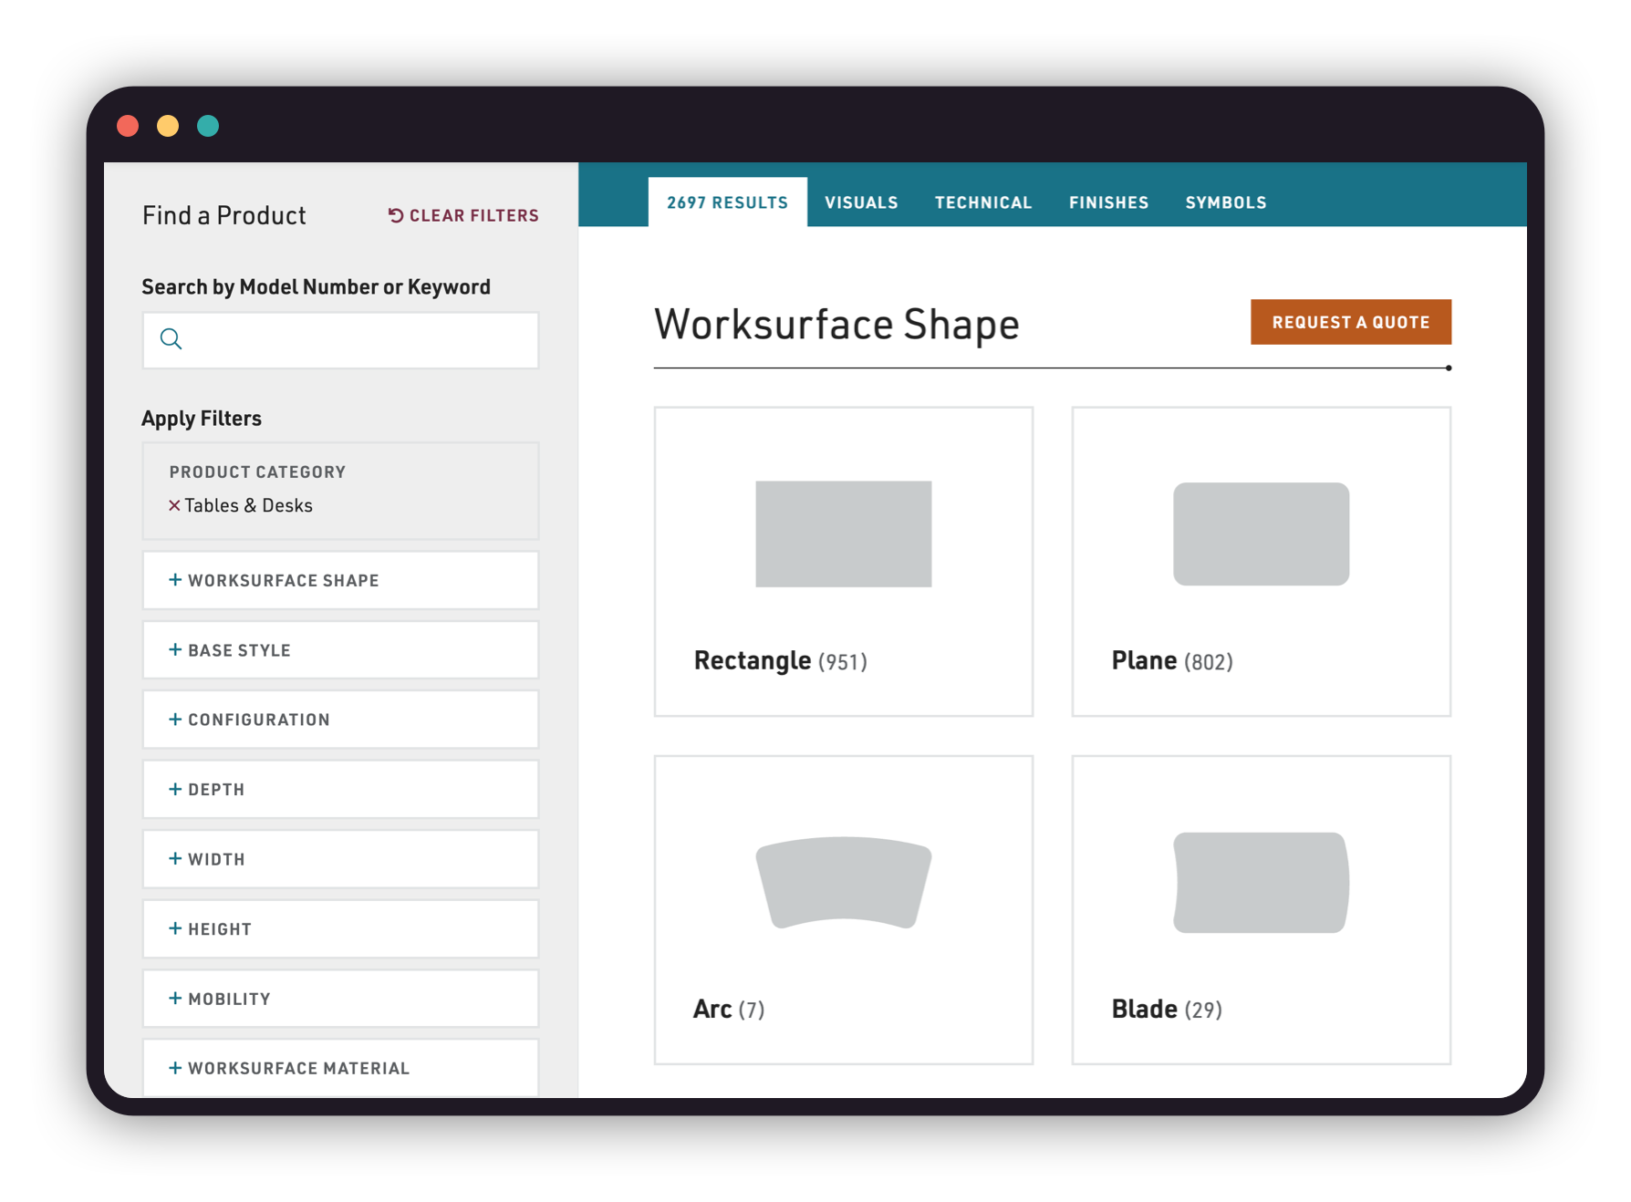The height and width of the screenshot is (1202, 1631).
Task: Choose the Plane worksurface shape image
Action: click(x=1261, y=534)
